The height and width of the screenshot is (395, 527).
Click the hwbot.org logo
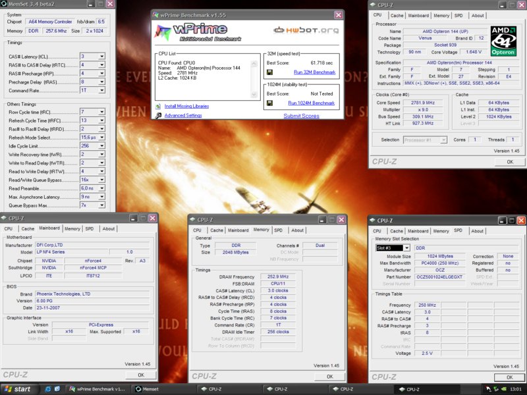(306, 30)
